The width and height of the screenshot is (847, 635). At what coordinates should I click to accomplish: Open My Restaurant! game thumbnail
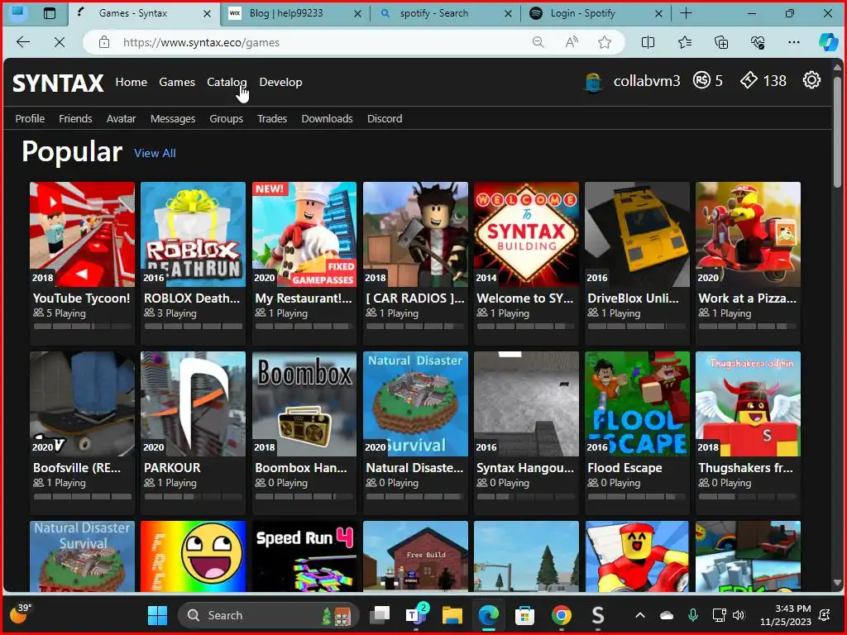[304, 234]
